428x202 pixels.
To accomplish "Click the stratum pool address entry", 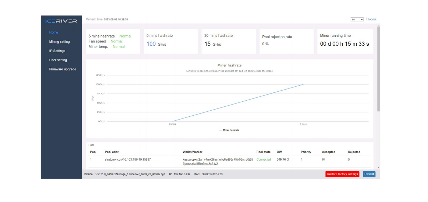I will coord(128,160).
